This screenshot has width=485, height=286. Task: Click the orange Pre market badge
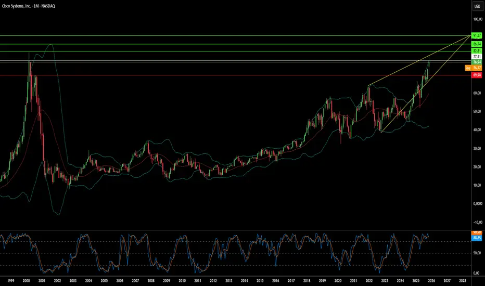467,68
